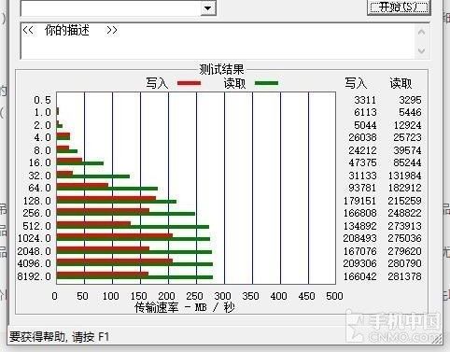Click the 128.0 block size label

(37, 201)
